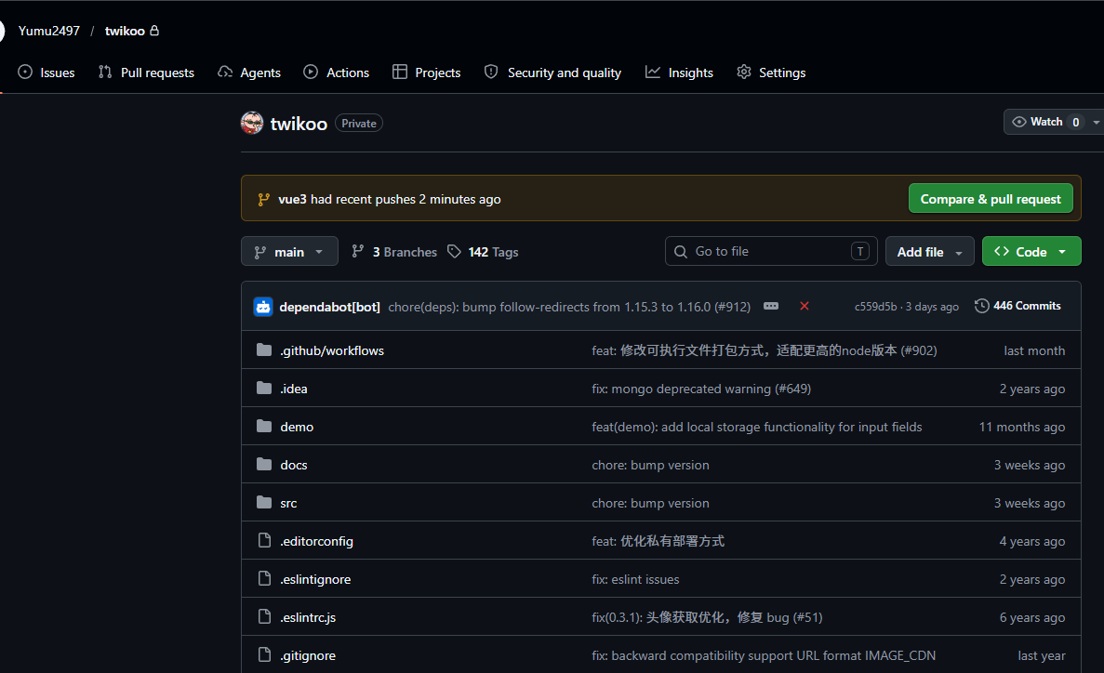The image size is (1104, 673).
Task: View the 3 Branches list
Action: 393,252
